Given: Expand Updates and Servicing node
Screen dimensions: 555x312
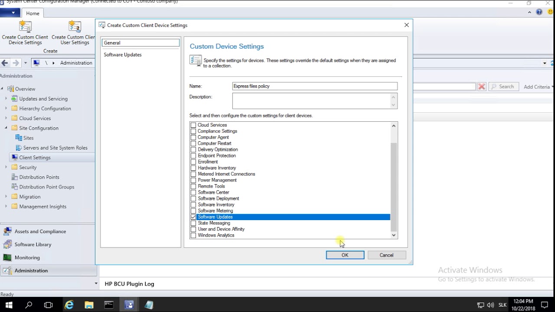Looking at the screenshot, I should [6, 99].
